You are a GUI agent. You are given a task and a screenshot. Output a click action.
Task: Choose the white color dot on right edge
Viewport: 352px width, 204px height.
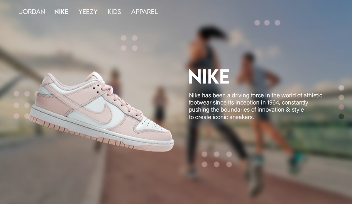coord(341,88)
